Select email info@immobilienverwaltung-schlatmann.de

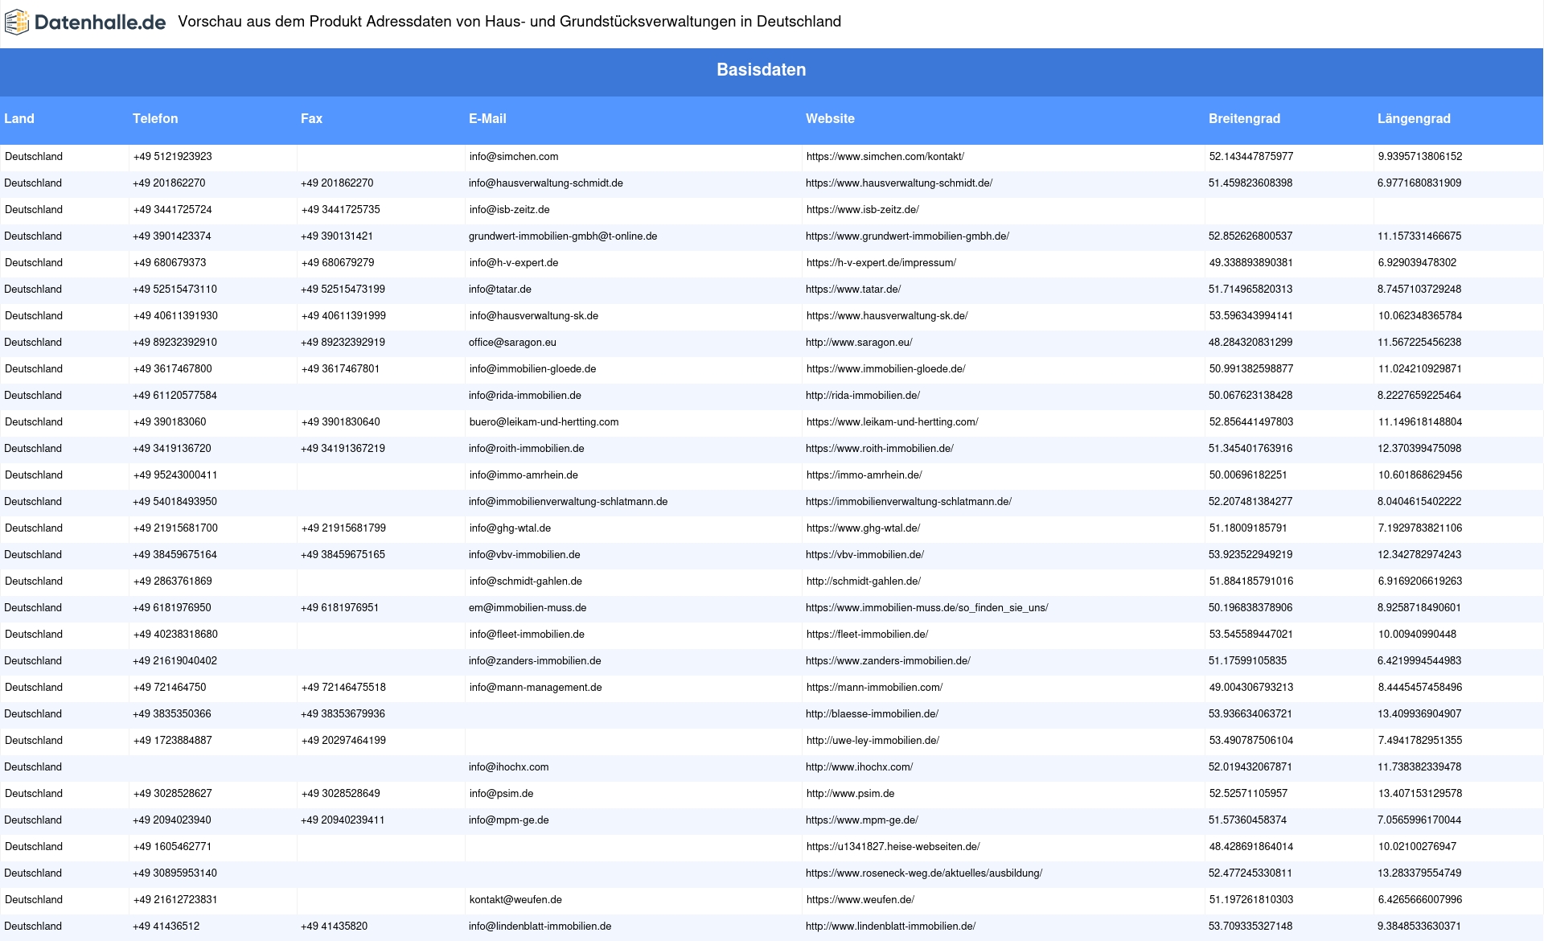point(569,502)
